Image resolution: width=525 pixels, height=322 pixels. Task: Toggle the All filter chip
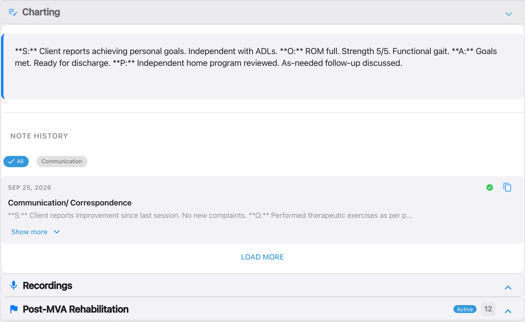click(x=16, y=162)
